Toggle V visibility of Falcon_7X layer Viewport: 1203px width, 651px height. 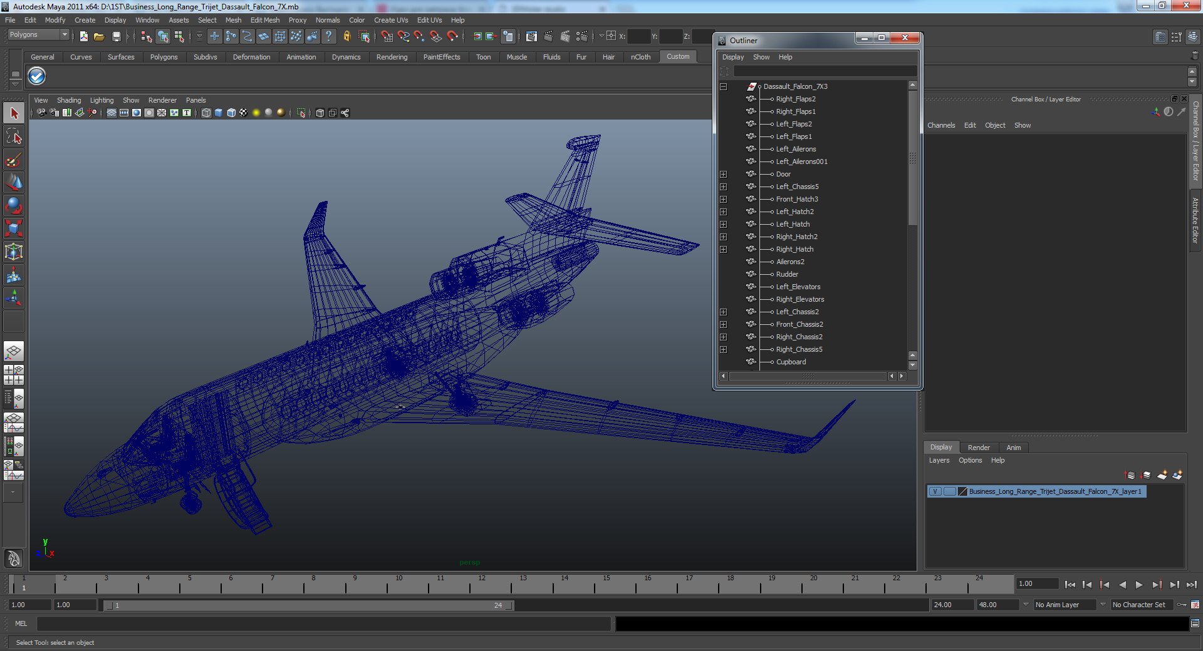[x=935, y=491]
